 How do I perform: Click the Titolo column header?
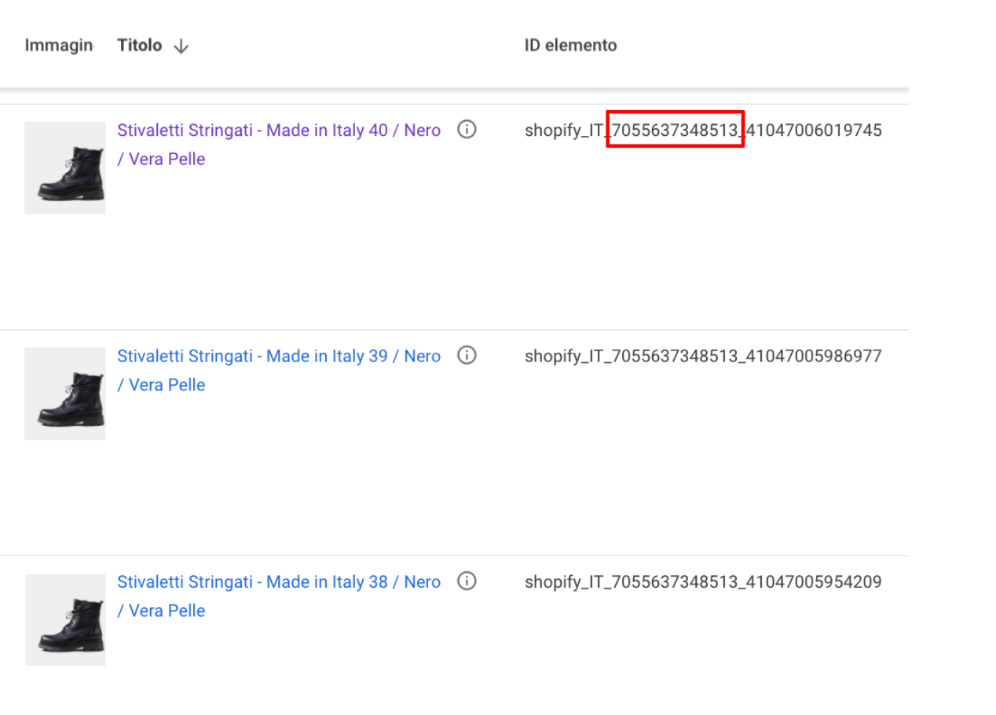[x=140, y=46]
